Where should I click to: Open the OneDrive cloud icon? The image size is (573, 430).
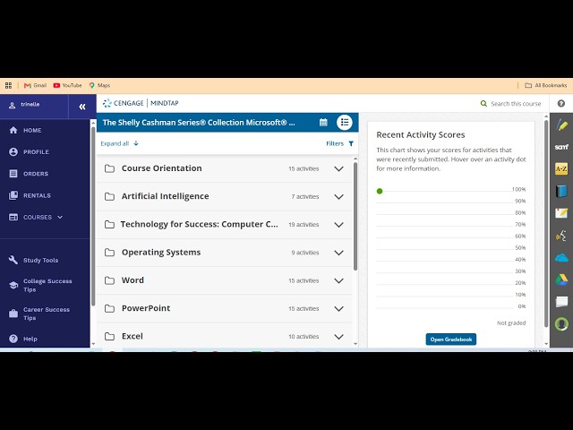[561, 258]
